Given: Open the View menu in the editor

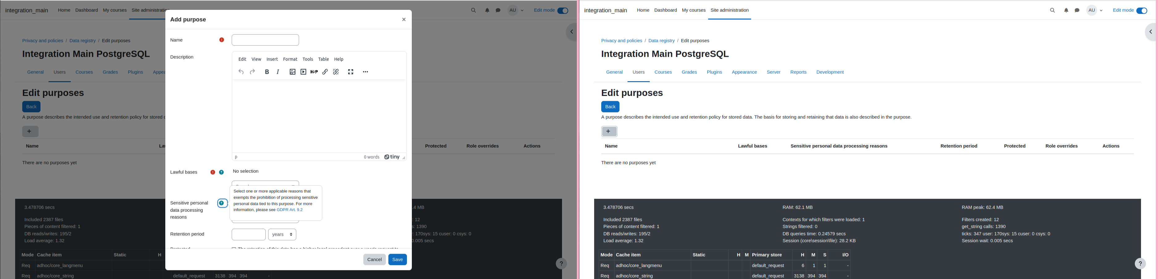Looking at the screenshot, I should click(x=256, y=59).
